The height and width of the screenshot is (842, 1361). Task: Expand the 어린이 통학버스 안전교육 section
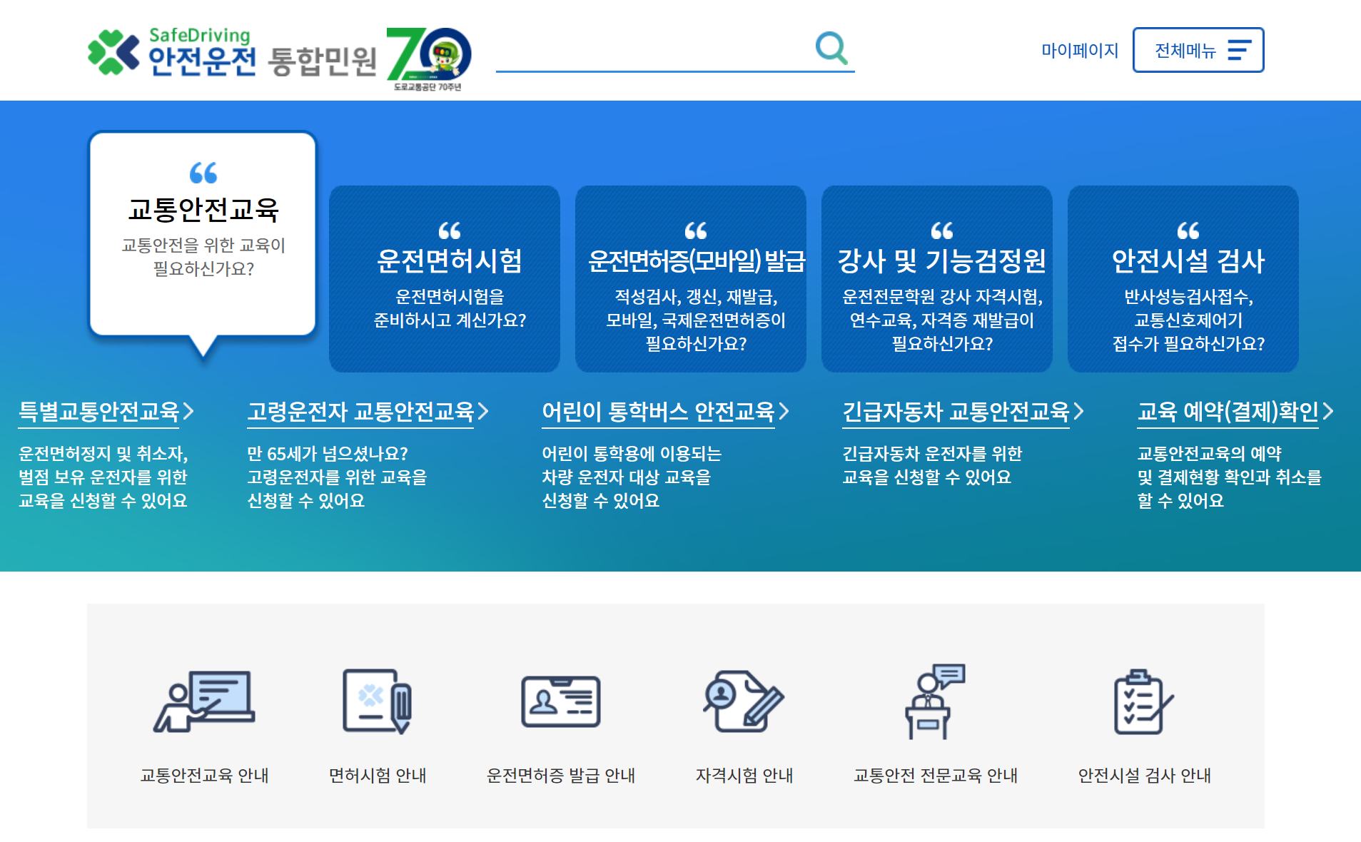[659, 412]
